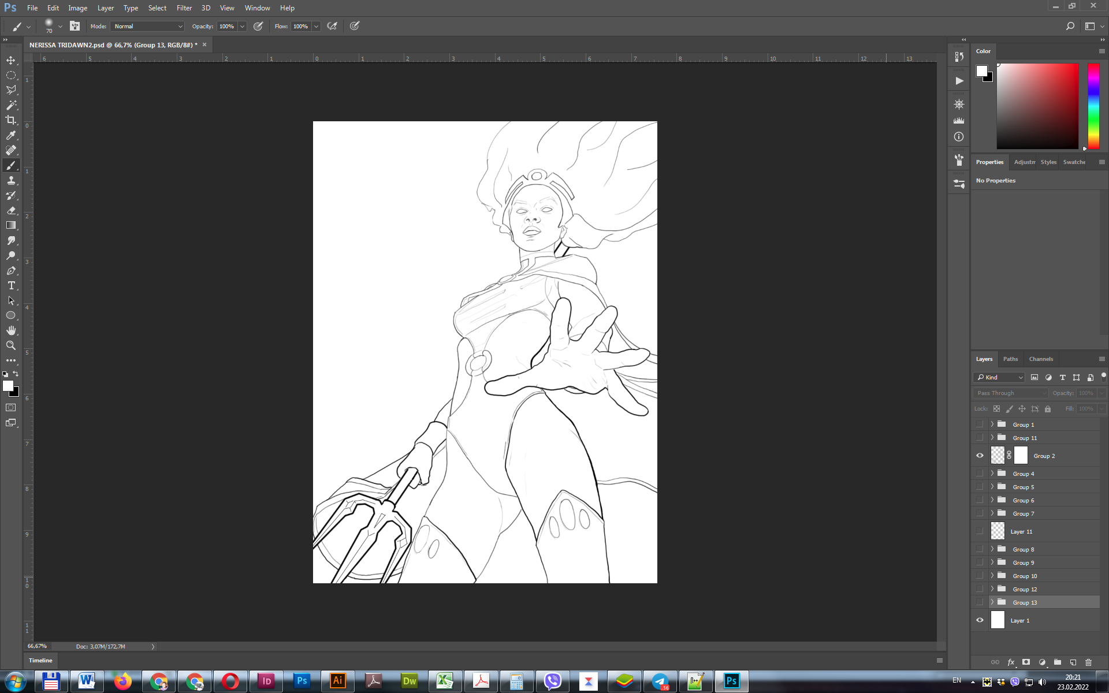Select the Crop tool
This screenshot has width=1109, height=693.
tap(11, 120)
